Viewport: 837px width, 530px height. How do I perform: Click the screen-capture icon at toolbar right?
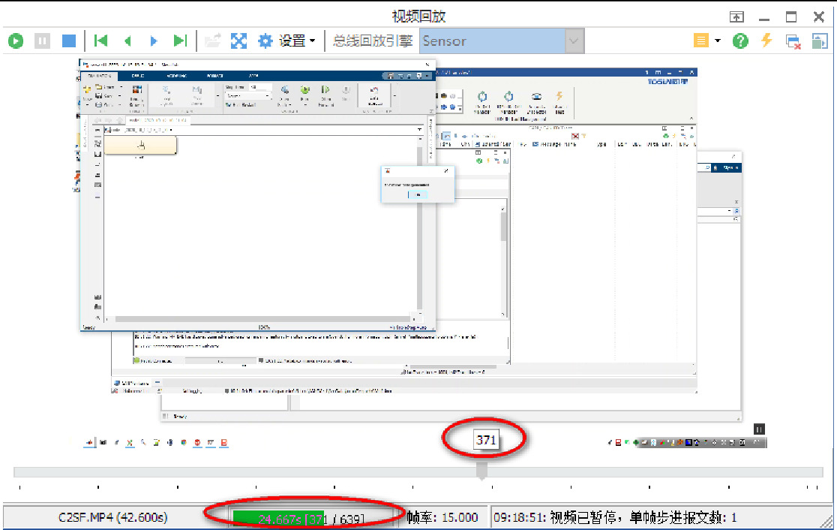[819, 41]
